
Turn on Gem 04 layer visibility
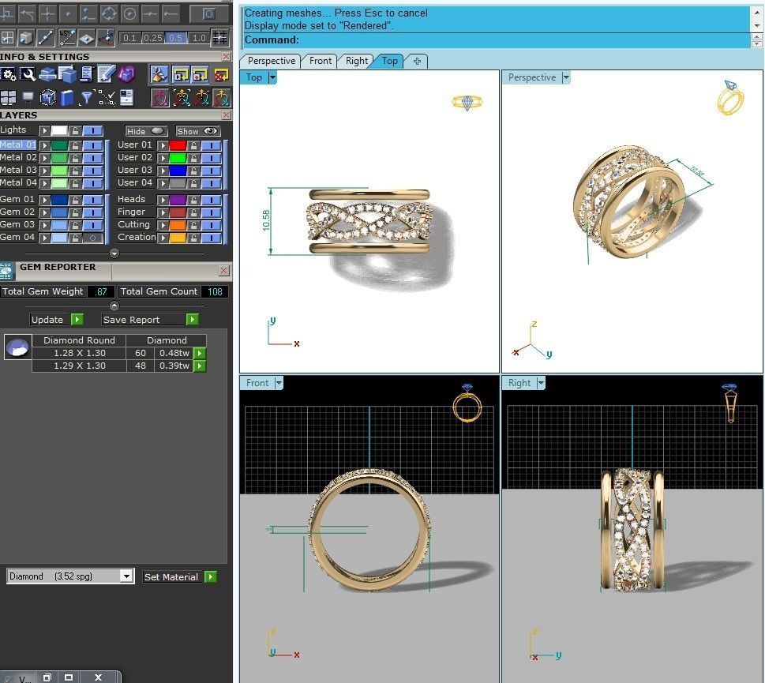(x=92, y=238)
